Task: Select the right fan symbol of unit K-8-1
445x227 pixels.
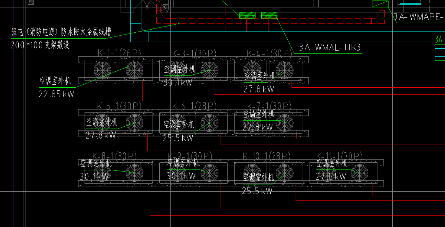Action: coord(135,173)
